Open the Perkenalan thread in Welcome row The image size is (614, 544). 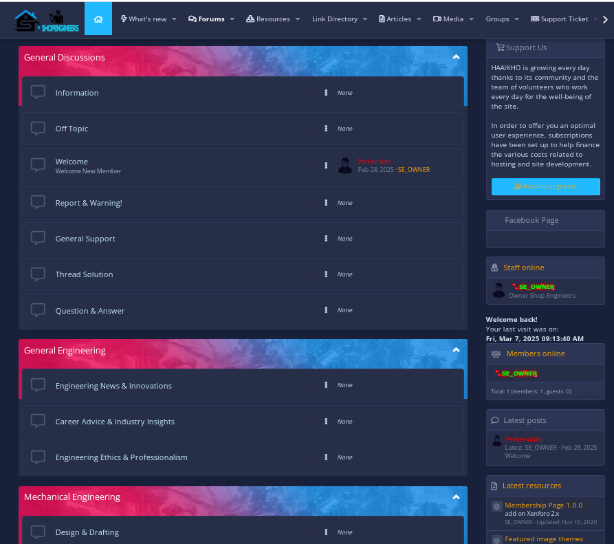pyautogui.click(x=374, y=162)
